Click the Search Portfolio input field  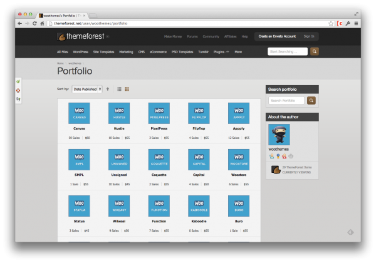tap(286, 101)
